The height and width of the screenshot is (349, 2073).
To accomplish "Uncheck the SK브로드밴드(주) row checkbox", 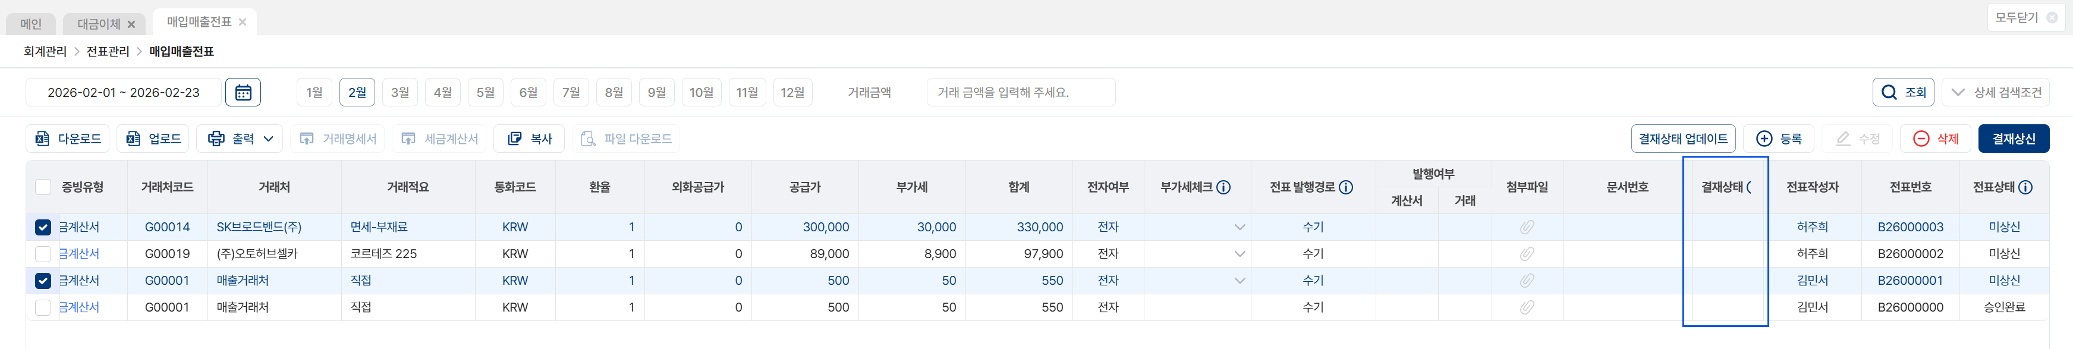I will 43,228.
